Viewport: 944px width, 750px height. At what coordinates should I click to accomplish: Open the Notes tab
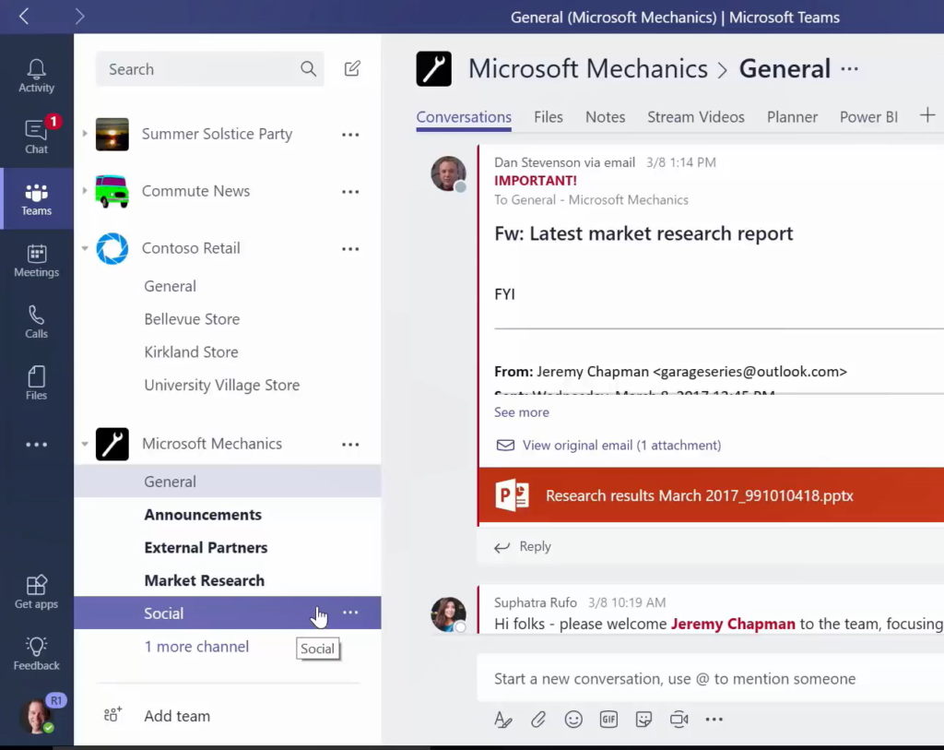coord(605,117)
